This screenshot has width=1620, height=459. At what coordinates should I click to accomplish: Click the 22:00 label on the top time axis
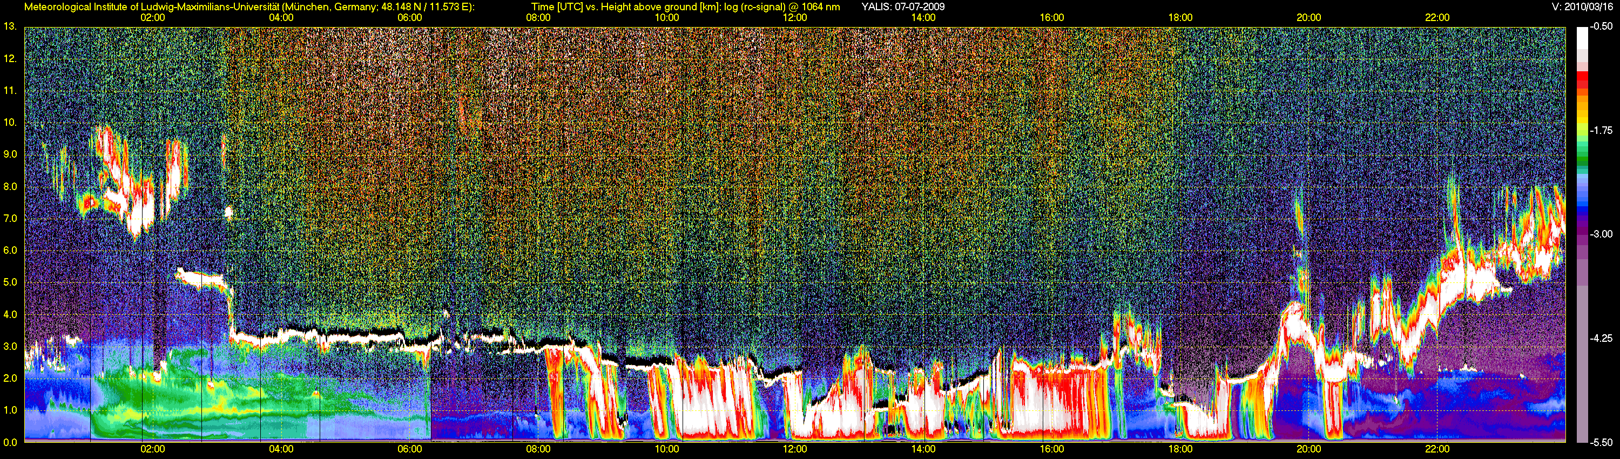click(1437, 18)
